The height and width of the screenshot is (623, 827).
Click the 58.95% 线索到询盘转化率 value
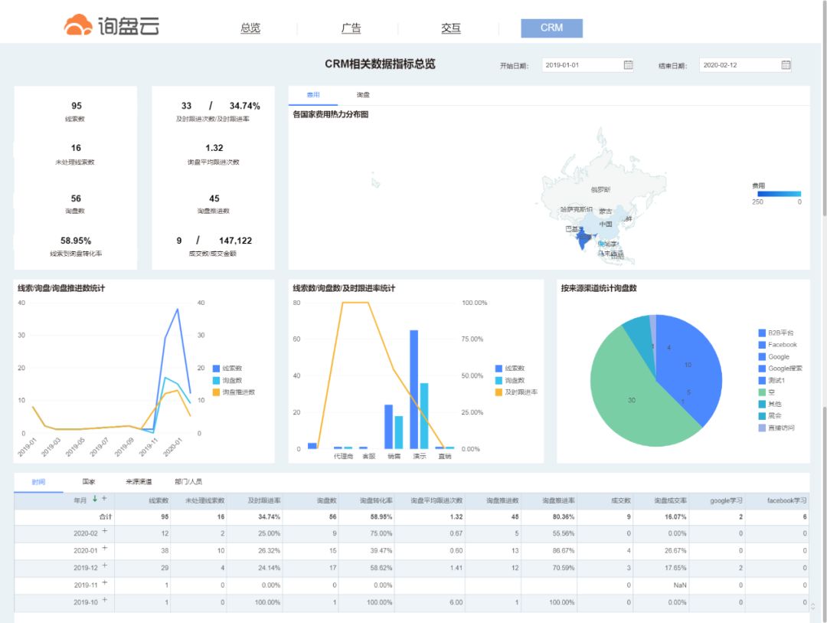tap(76, 241)
